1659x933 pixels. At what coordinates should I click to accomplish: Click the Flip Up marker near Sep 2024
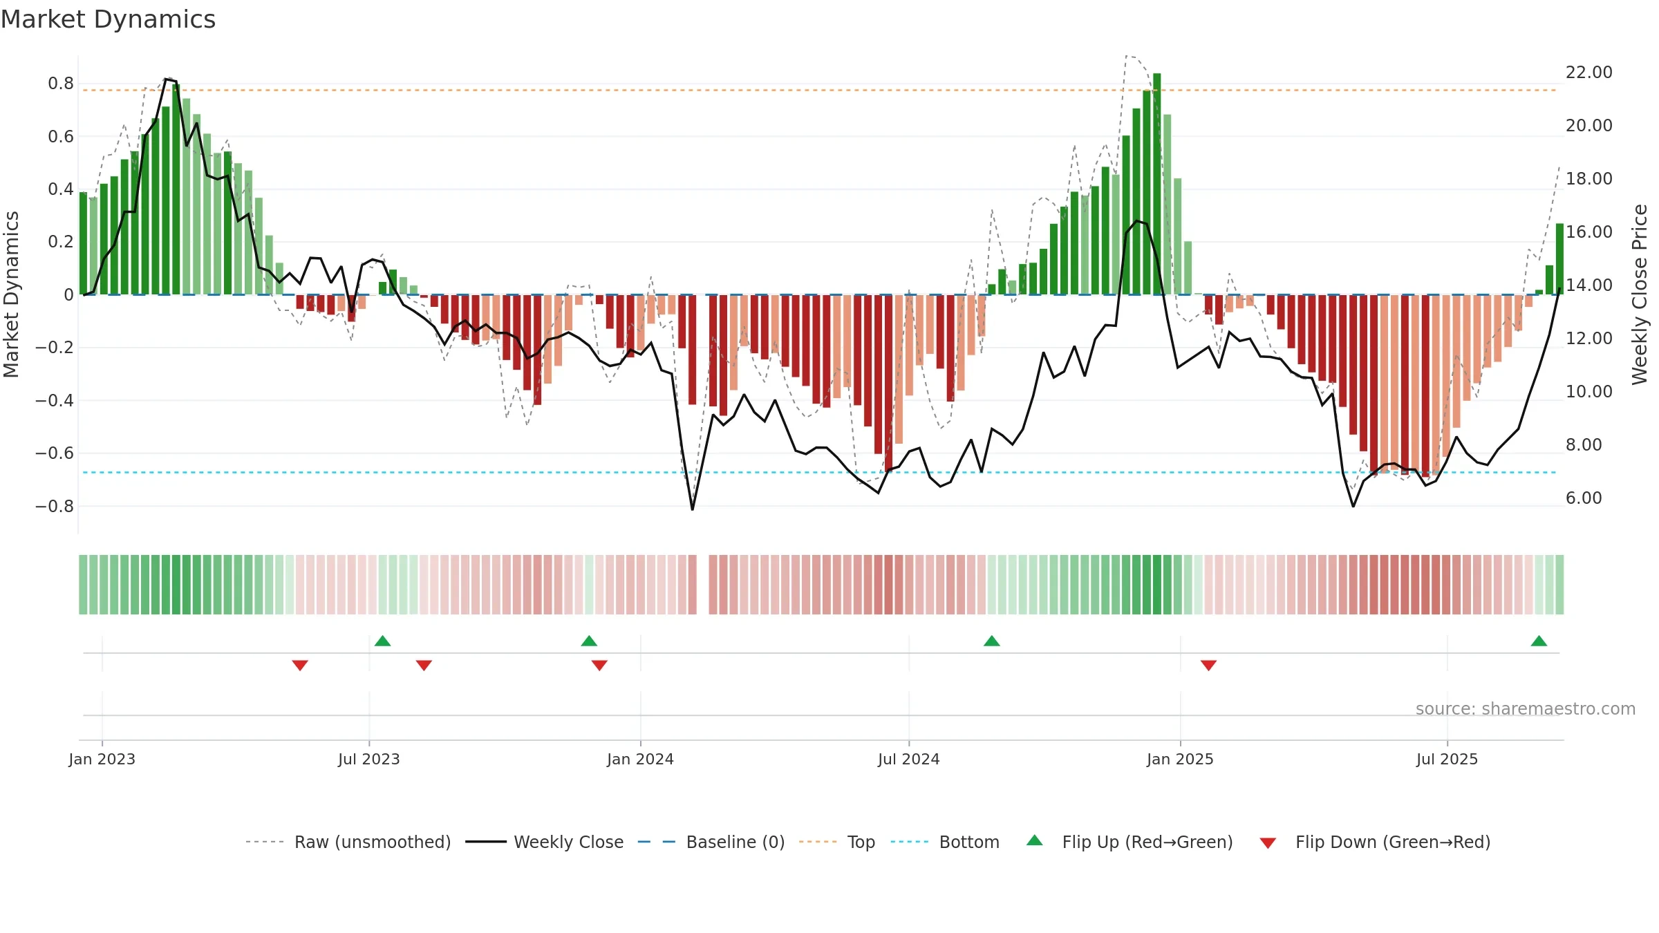pyautogui.click(x=992, y=641)
